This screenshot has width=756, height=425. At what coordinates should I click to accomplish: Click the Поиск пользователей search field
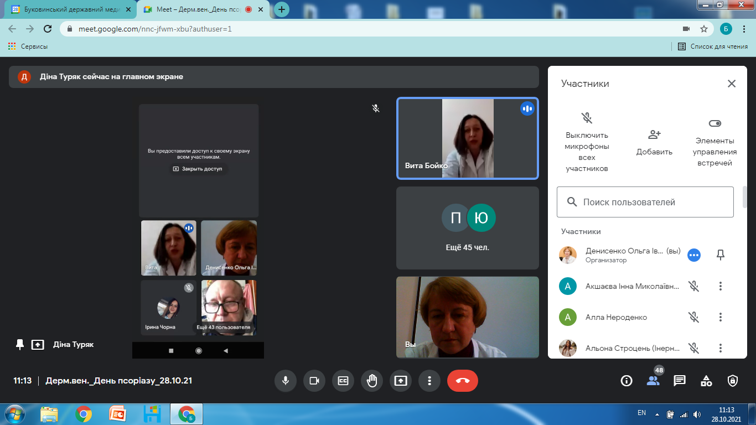[645, 202]
